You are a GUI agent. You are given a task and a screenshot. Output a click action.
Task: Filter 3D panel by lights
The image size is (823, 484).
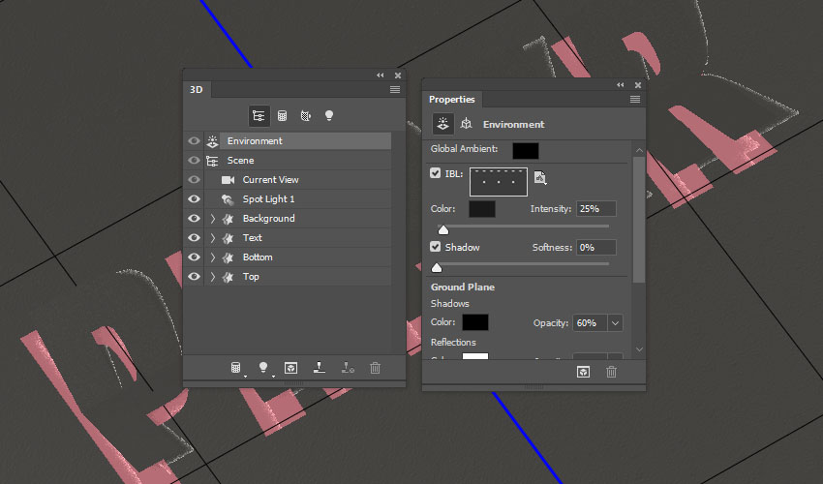329,115
